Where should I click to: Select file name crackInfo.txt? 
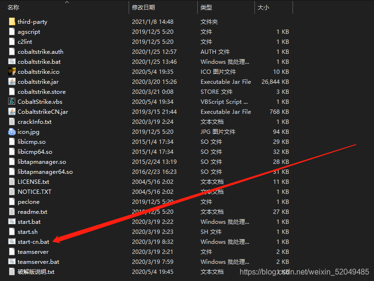point(35,122)
